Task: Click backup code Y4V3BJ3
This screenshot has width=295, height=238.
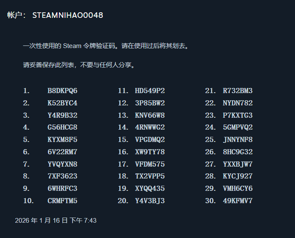Action: click(x=150, y=201)
